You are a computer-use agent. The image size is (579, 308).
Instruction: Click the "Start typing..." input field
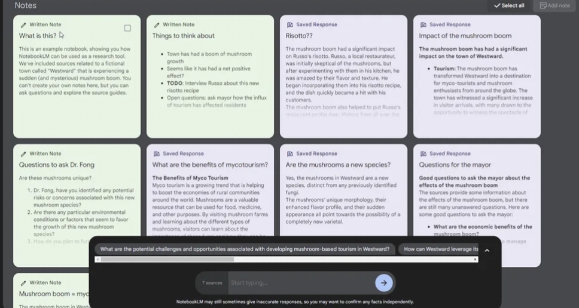pos(299,283)
